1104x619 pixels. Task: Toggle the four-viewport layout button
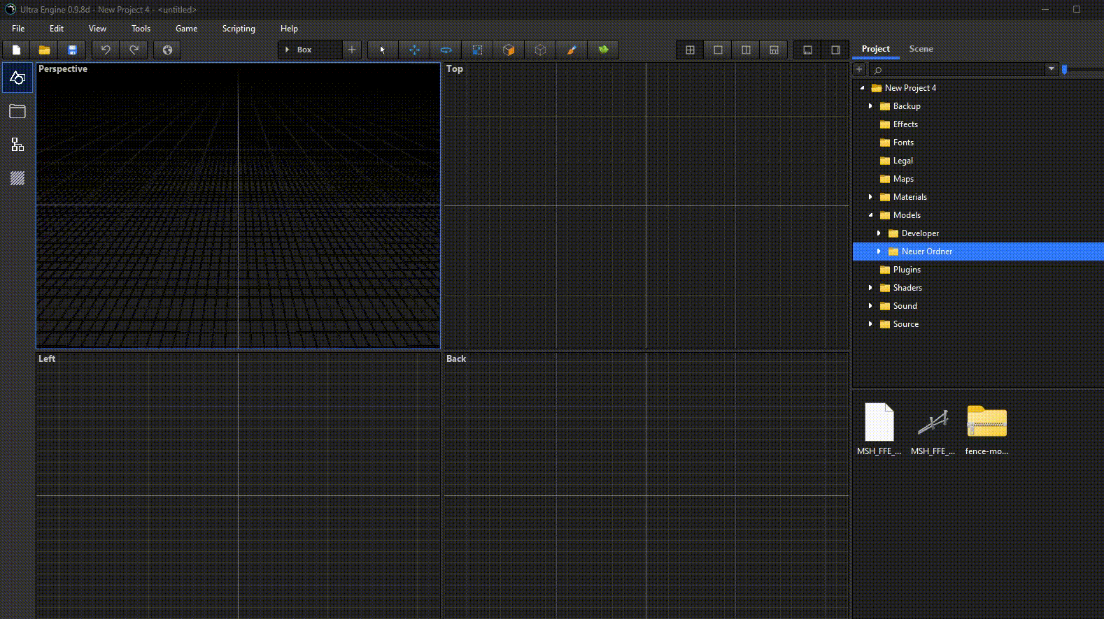[x=690, y=50]
